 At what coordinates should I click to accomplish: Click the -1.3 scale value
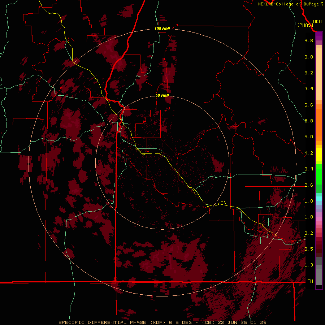click(x=307, y=265)
